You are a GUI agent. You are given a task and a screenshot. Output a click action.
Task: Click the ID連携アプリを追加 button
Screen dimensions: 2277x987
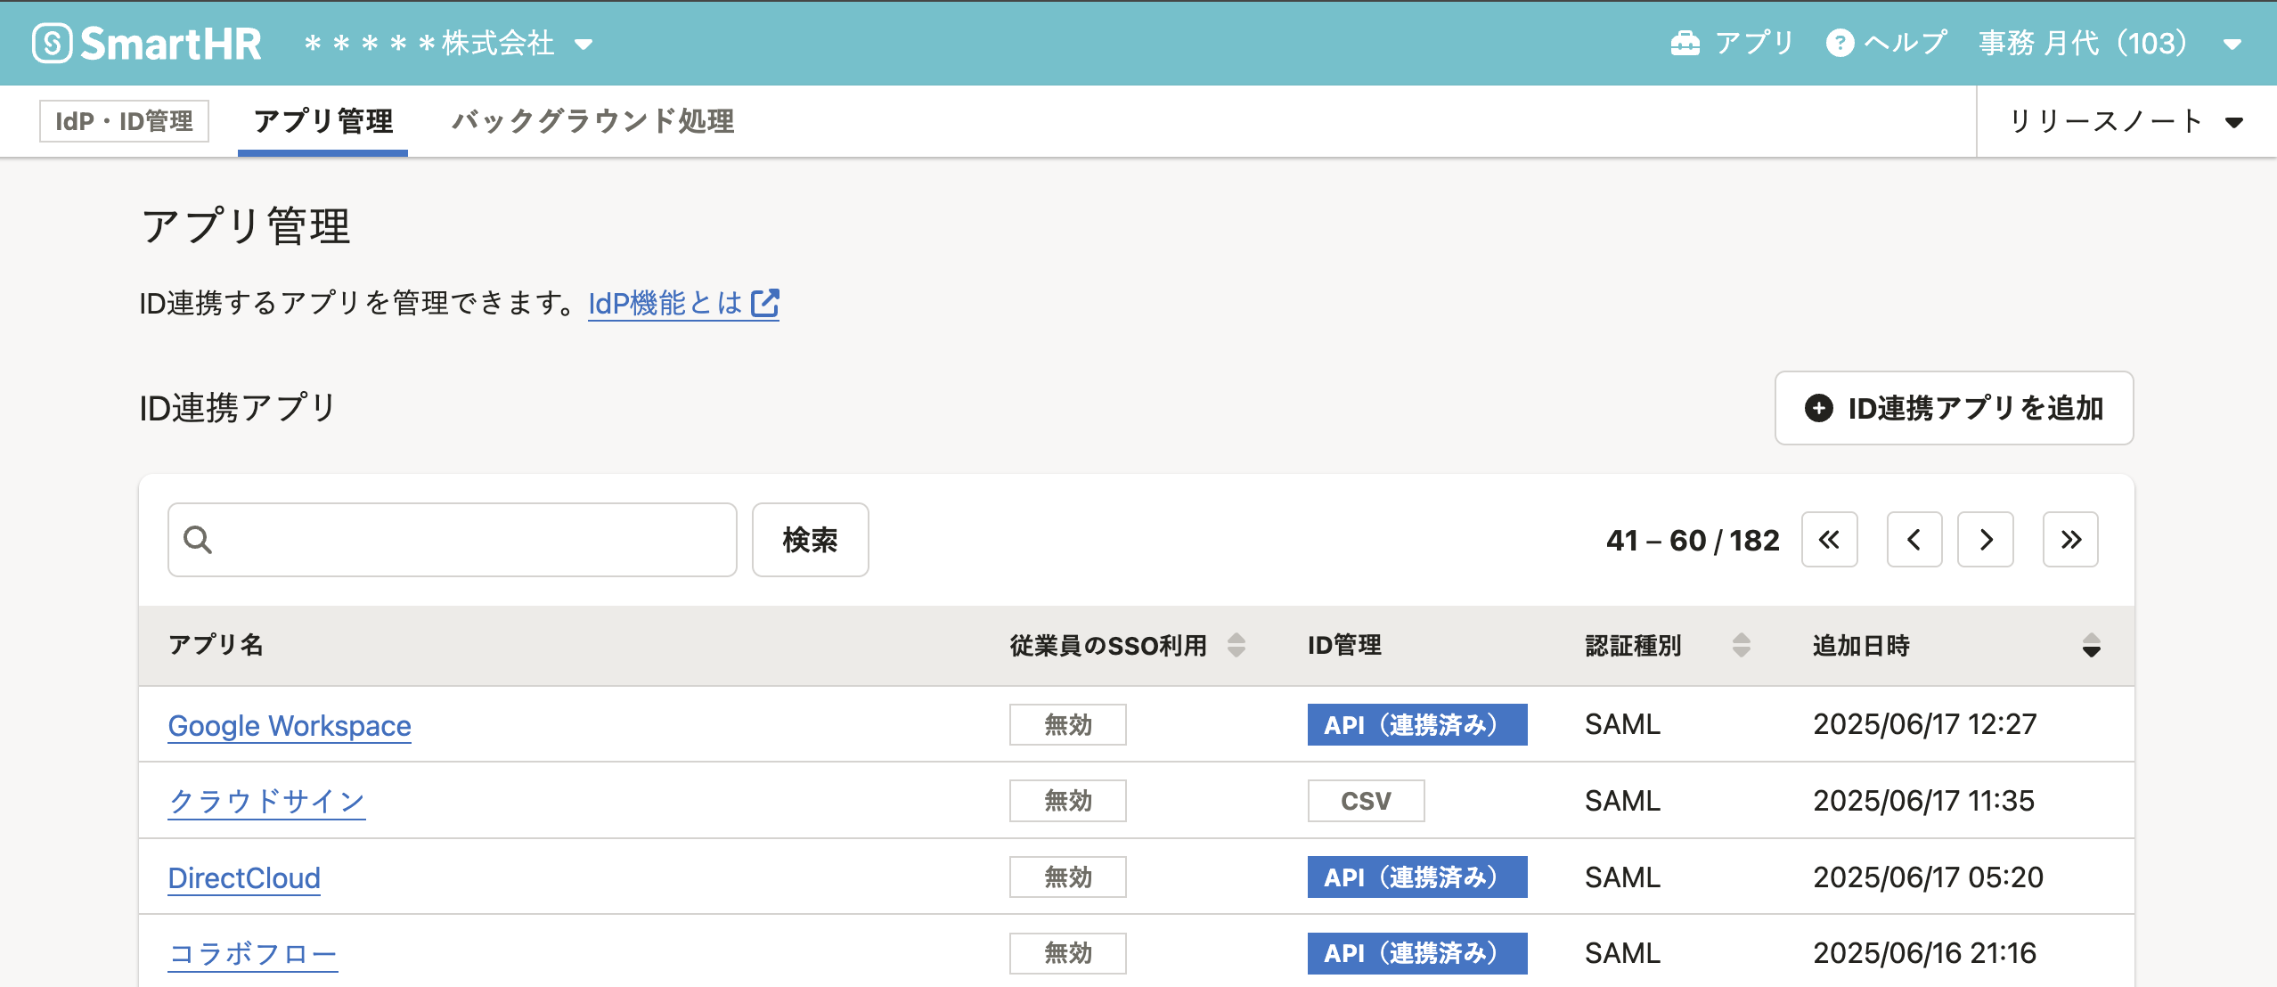click(1954, 408)
